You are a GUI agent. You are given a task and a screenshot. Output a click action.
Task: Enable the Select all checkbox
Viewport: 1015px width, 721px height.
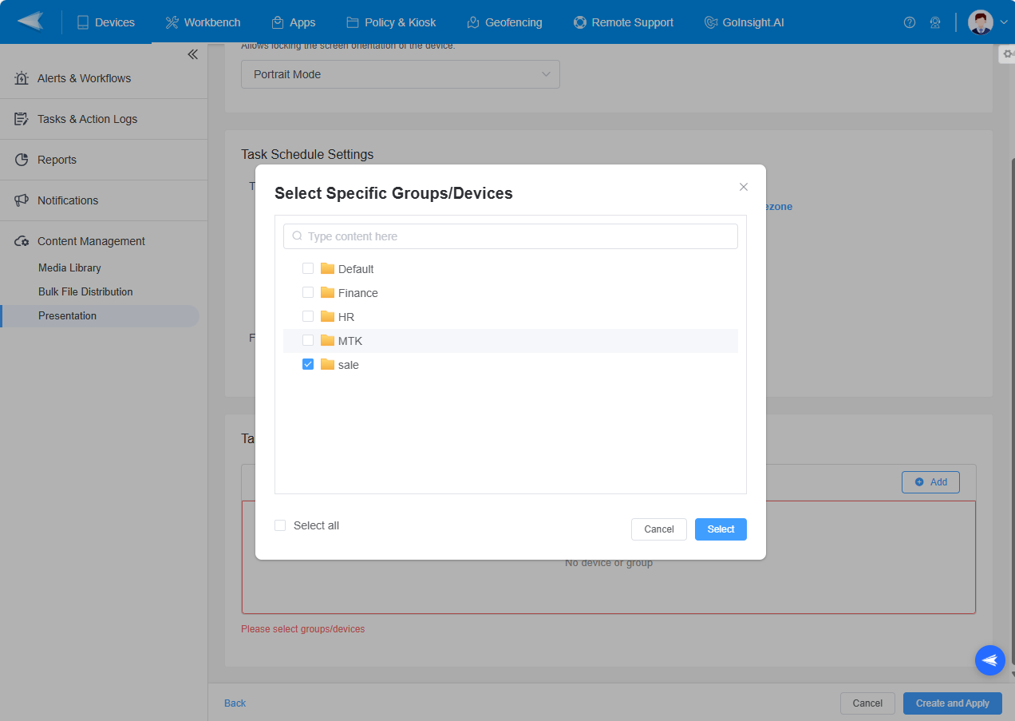pos(280,525)
